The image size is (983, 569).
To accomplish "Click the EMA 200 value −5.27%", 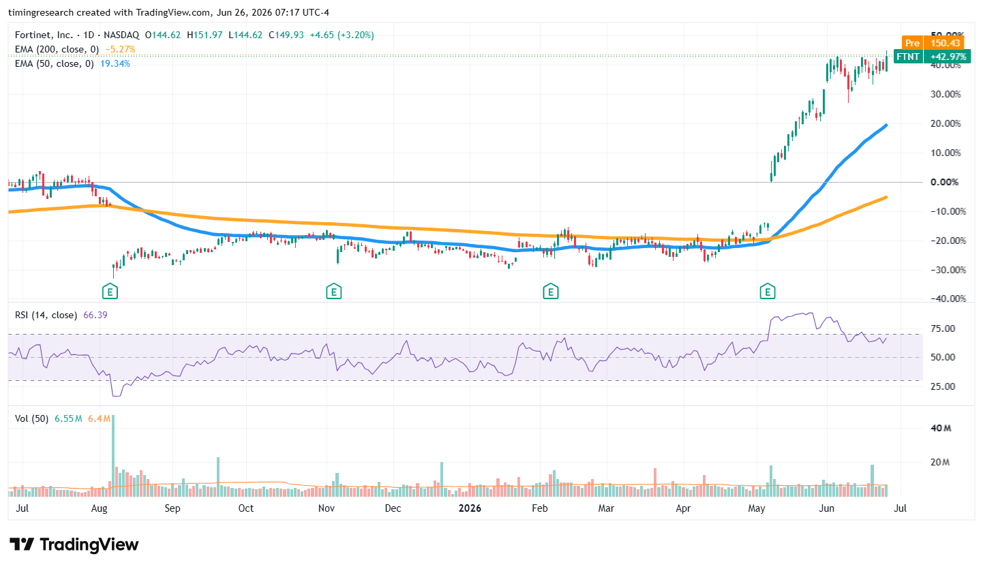I will pyautogui.click(x=119, y=49).
